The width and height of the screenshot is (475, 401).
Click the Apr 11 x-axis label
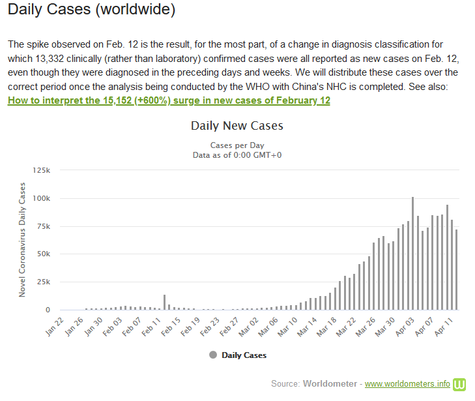tap(446, 327)
